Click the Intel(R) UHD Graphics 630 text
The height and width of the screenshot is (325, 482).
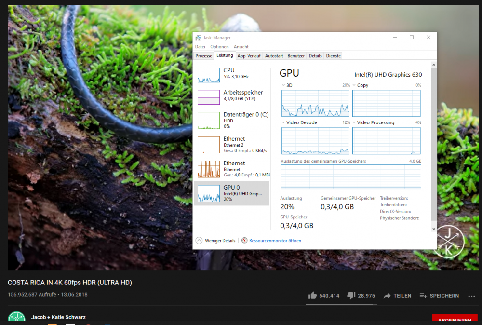click(x=388, y=75)
